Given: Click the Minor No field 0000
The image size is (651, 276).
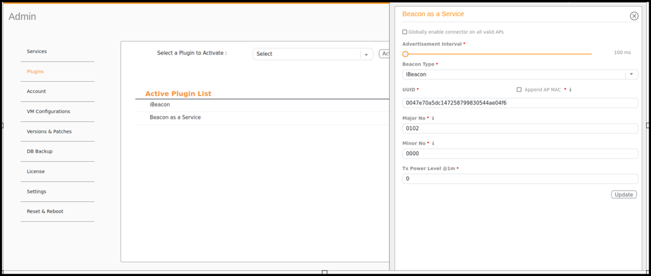Looking at the screenshot, I should point(520,154).
